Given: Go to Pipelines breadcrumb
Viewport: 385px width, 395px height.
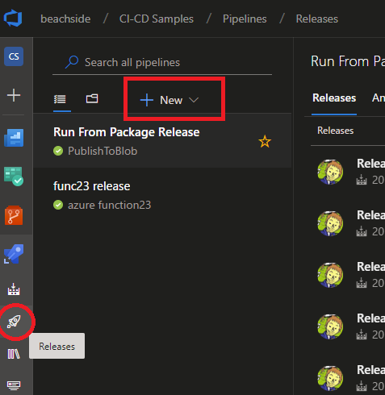Looking at the screenshot, I should pos(245,19).
